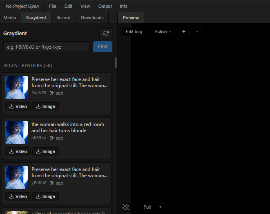Switch to the Downloads tab
Viewport: 270px width, 214px height.
pos(92,18)
